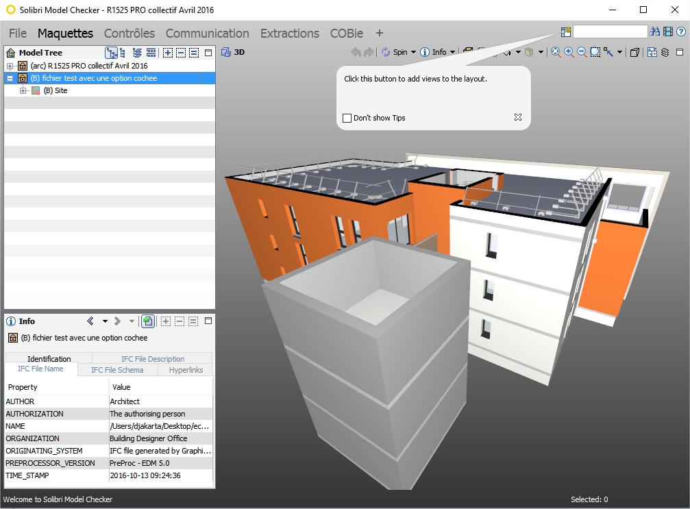
Task: Open the Contrôles tab
Action: (x=130, y=33)
